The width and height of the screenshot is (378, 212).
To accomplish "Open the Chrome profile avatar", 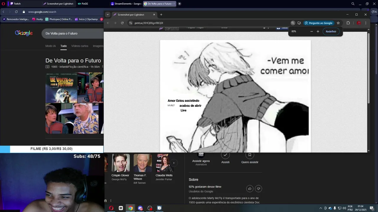I will point(359,23).
